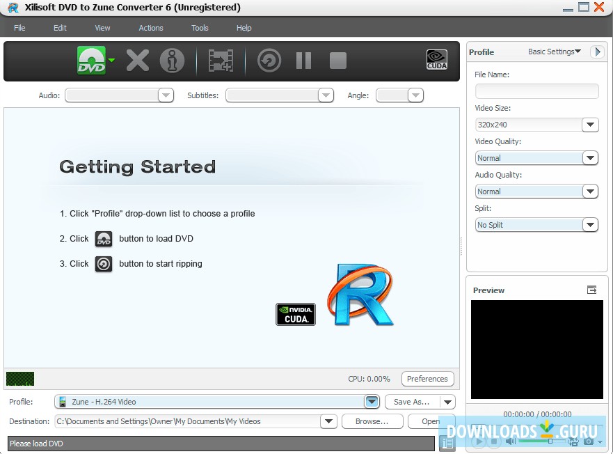Click the "CPU: 0.00%" text
The width and height of the screenshot is (613, 454).
pos(369,379)
